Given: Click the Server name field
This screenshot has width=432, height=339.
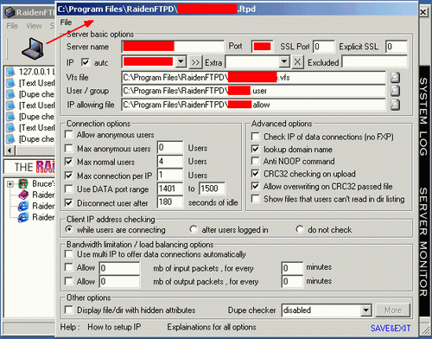Looking at the screenshot, I should click(173, 47).
